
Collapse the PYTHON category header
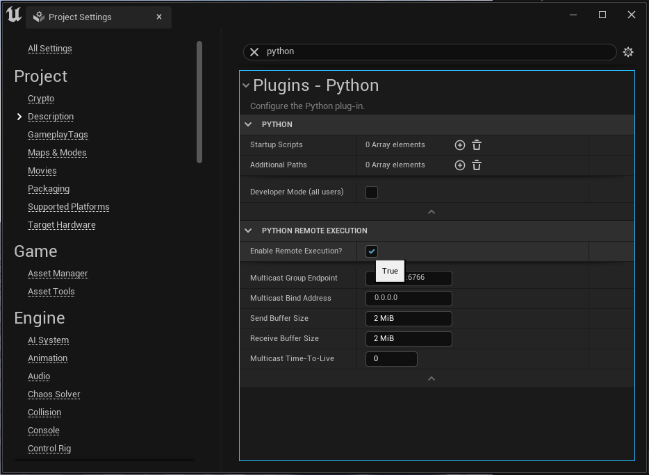(x=248, y=125)
